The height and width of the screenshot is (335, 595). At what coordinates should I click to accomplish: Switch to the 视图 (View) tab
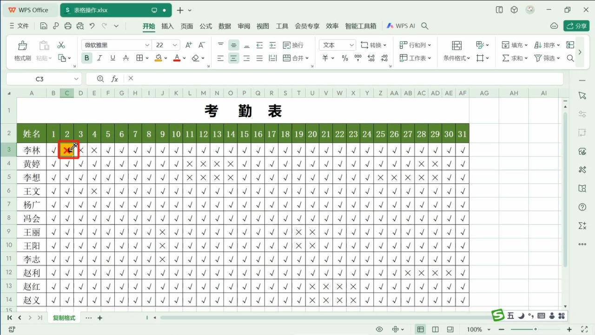[x=263, y=26]
